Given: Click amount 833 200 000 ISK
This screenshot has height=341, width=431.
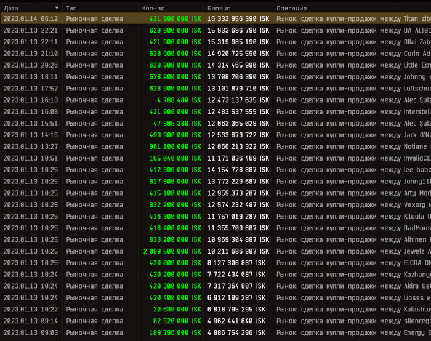Looking at the screenshot, I should click(175, 239).
